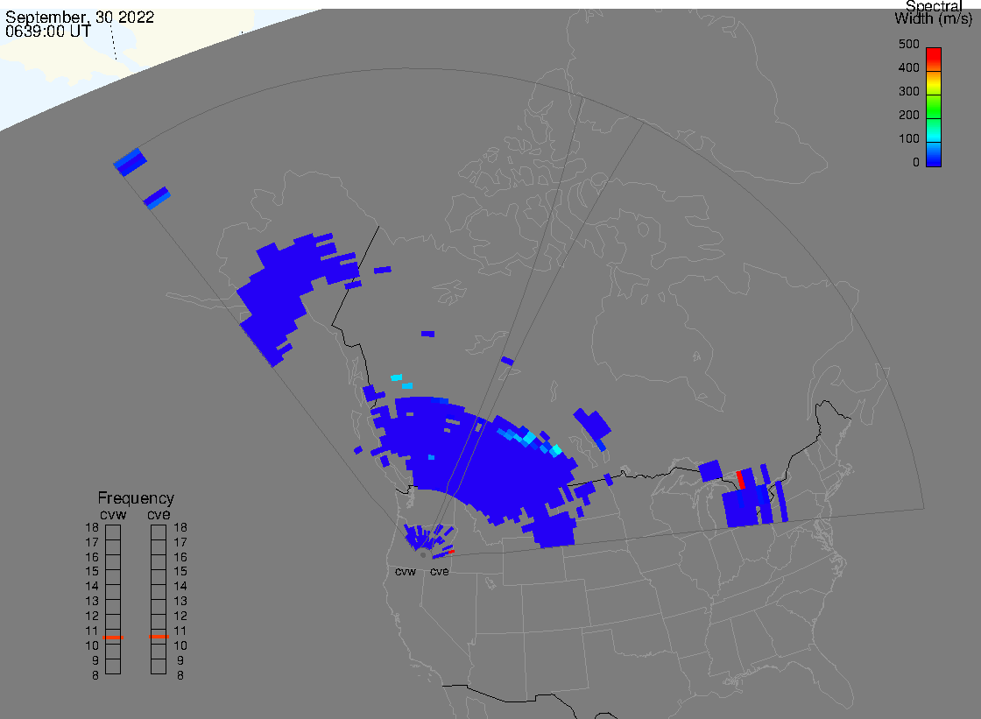Click the date text September, 30 2022

80,17
